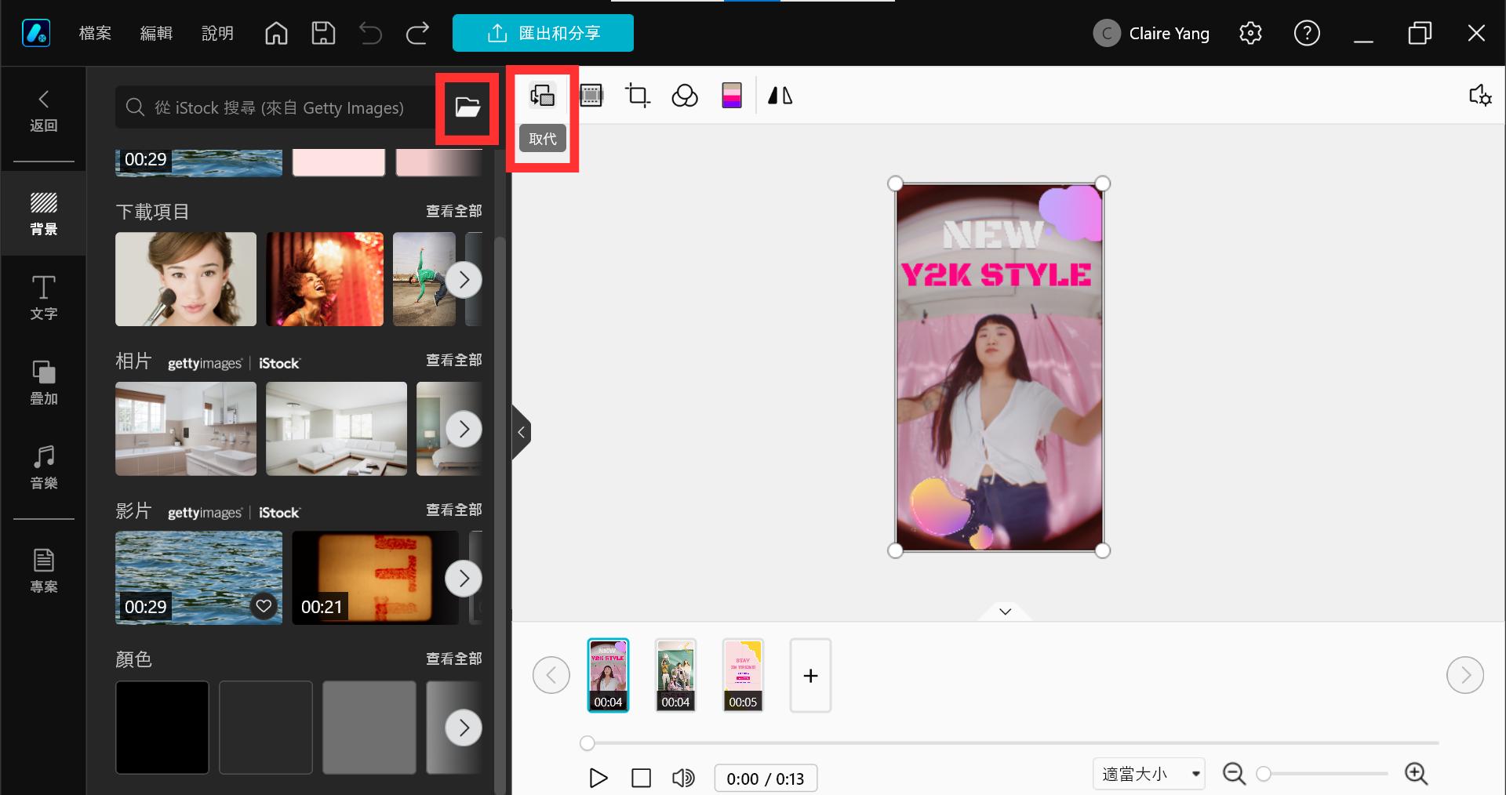Open the 音樂 music panel
The width and height of the screenshot is (1506, 795).
click(44, 467)
